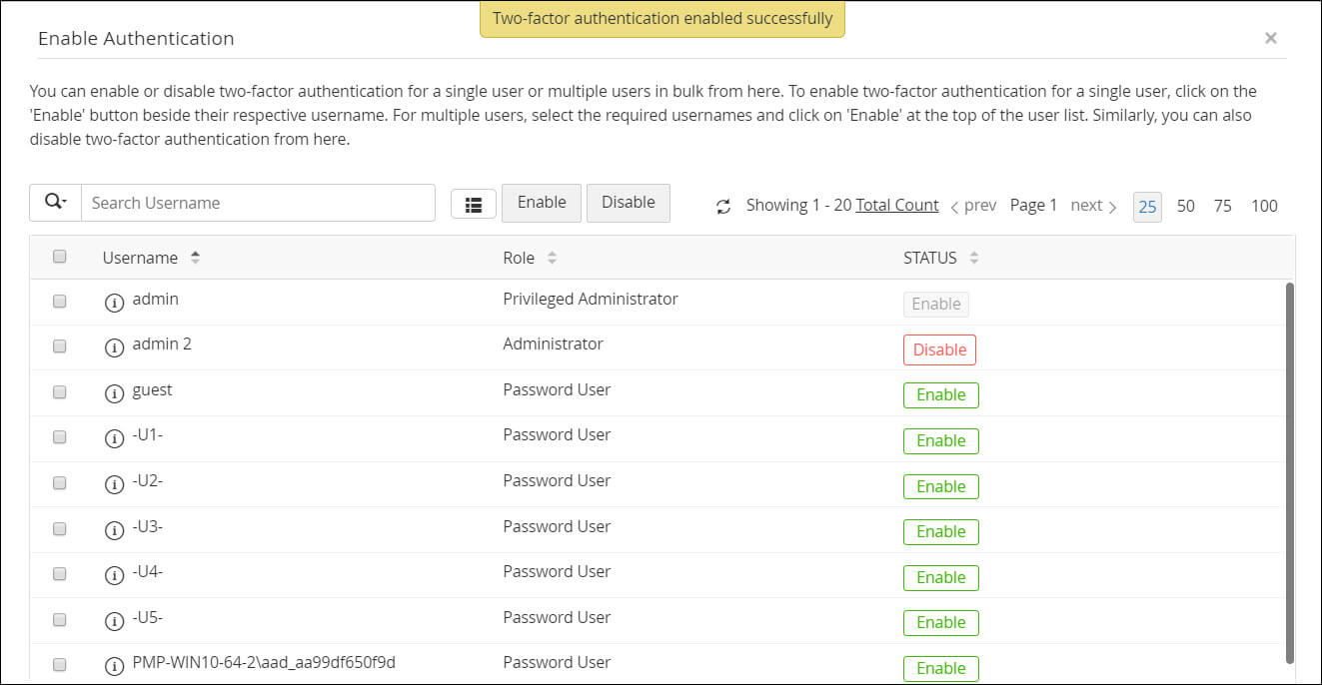The height and width of the screenshot is (685, 1322).
Task: Click the refresh icon beside Showing count
Action: click(x=723, y=207)
